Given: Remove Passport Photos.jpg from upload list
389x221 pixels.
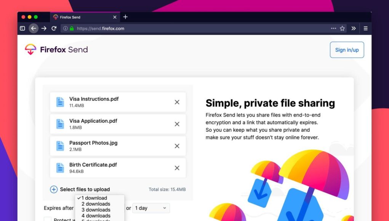Looking at the screenshot, I should (177, 146).
